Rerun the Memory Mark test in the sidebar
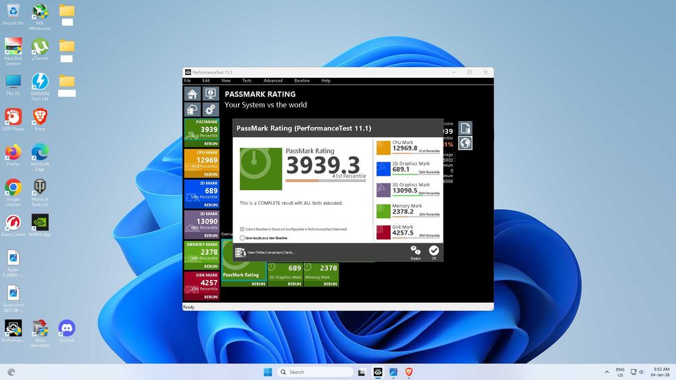 [x=211, y=266]
